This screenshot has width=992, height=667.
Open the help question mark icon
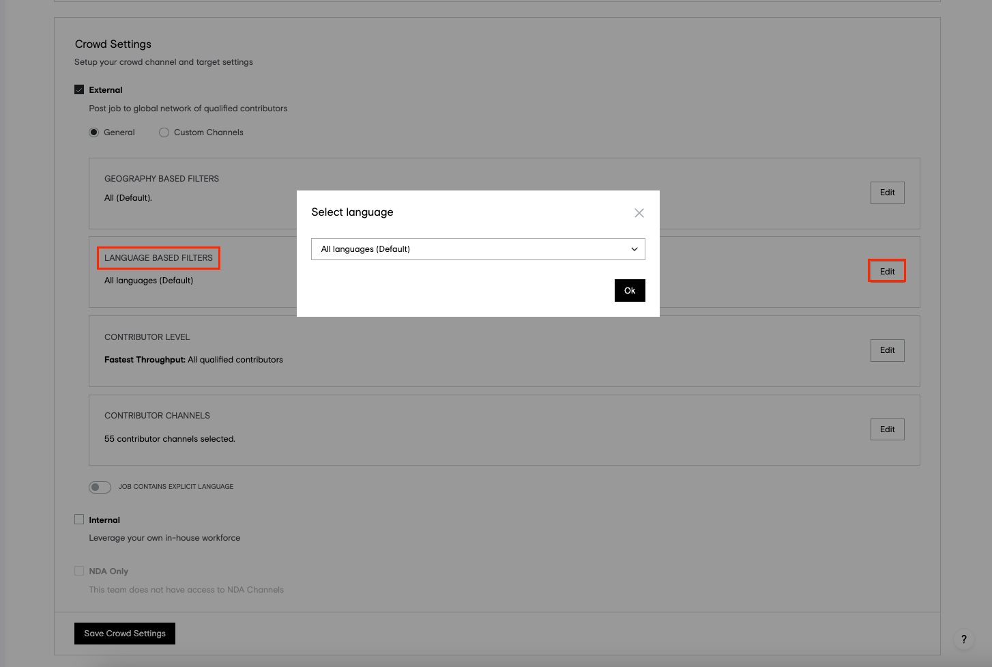click(963, 639)
